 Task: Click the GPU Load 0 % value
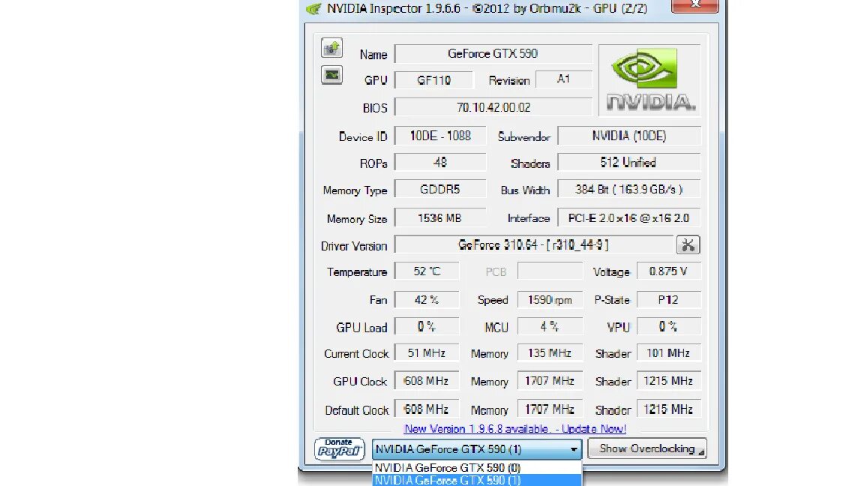[x=427, y=326]
